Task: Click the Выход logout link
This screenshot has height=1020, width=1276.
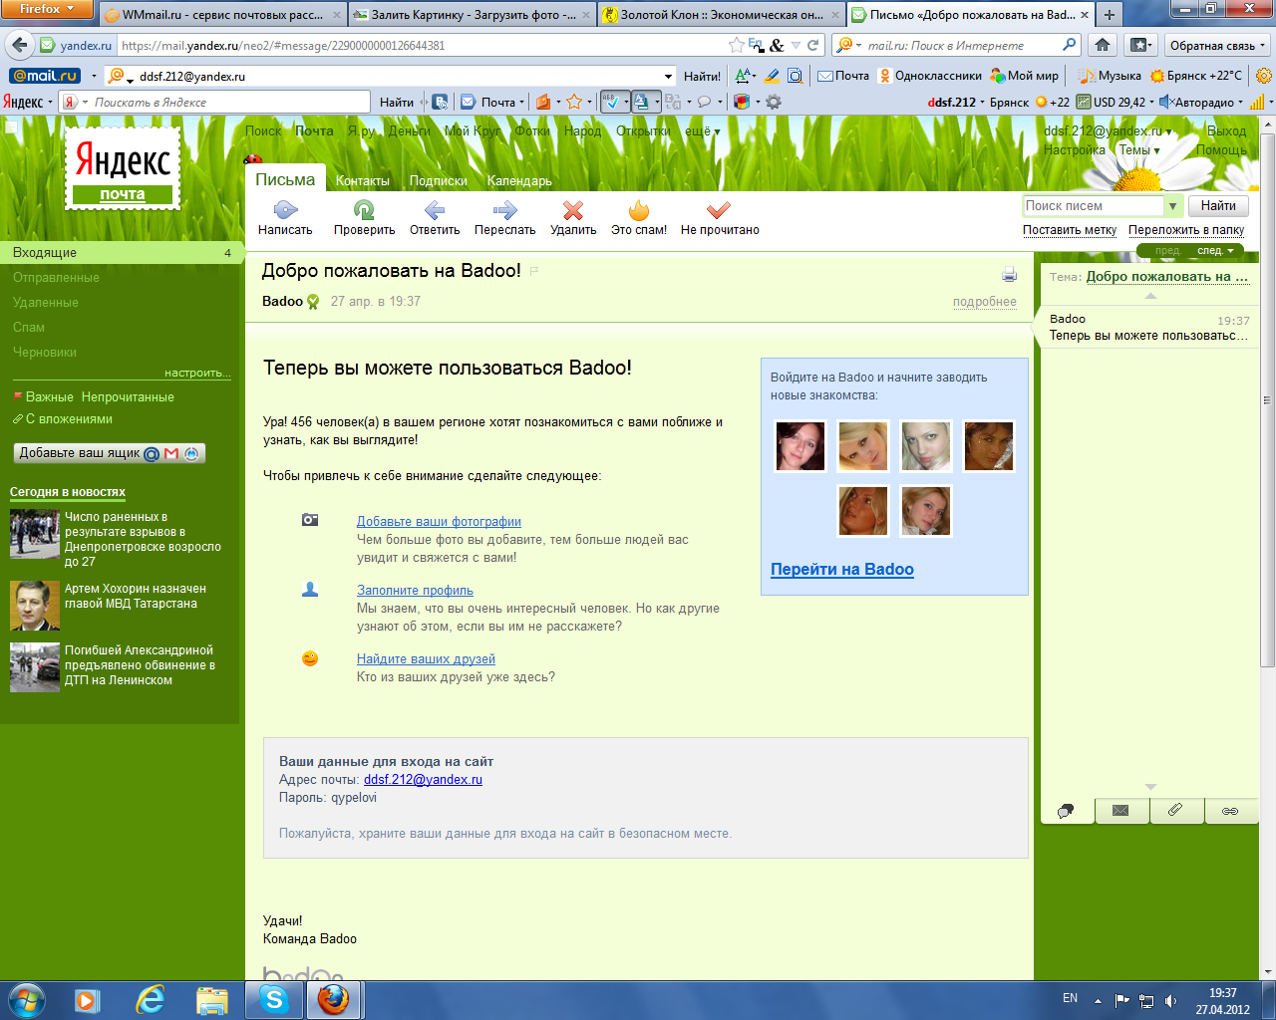Action: coord(1226,130)
